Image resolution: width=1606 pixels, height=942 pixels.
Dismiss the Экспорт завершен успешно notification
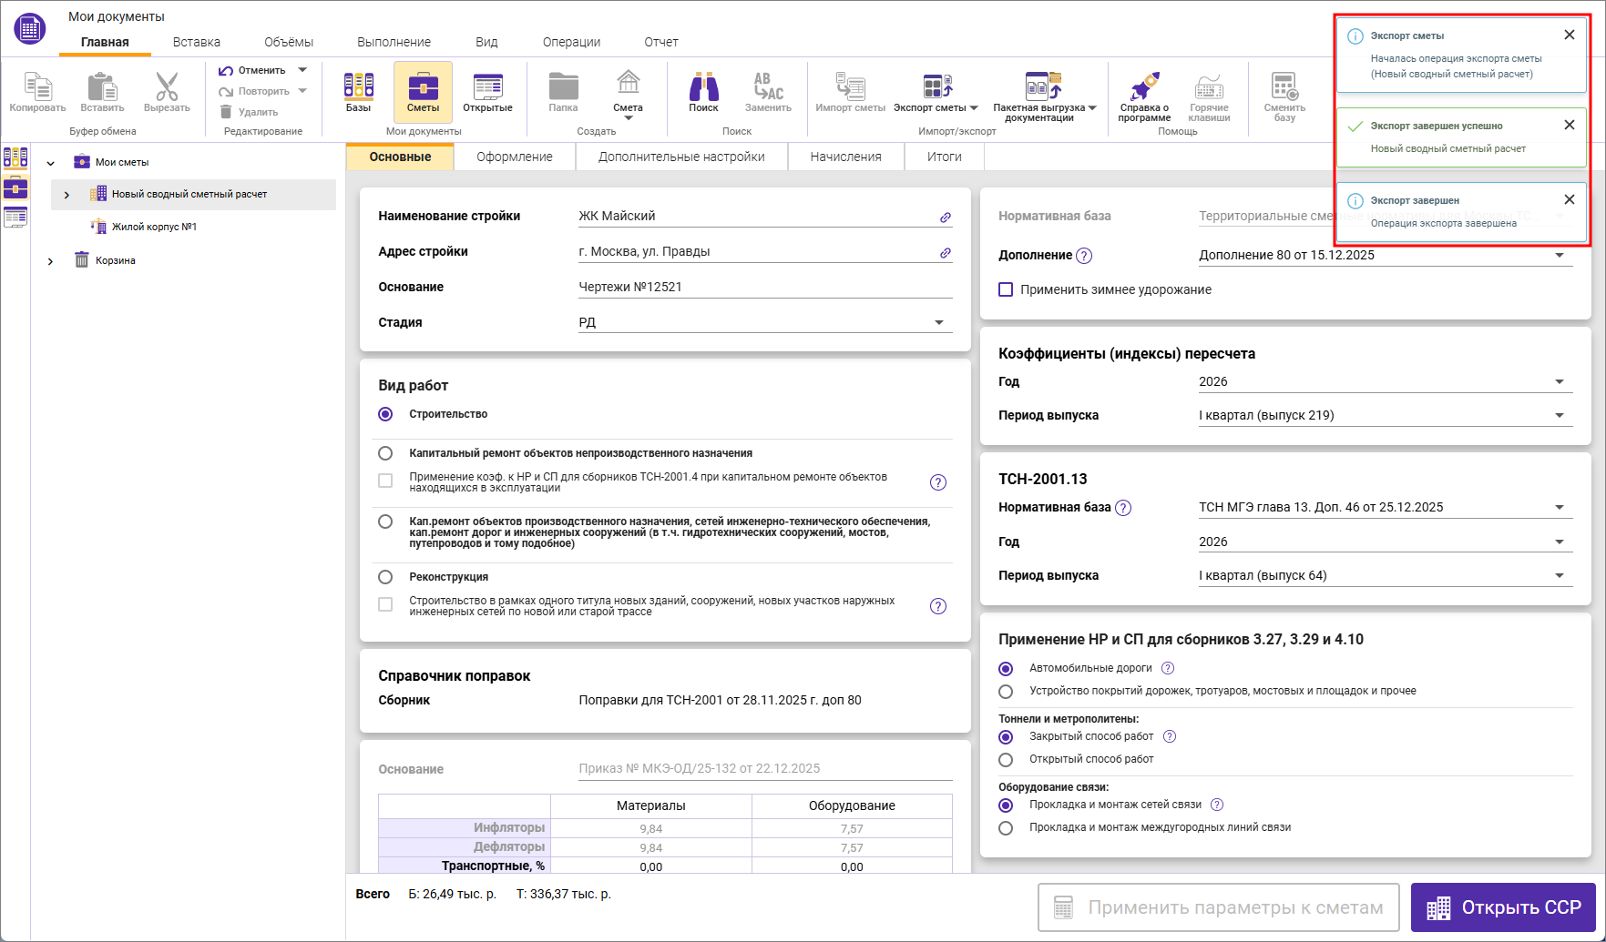[1569, 125]
